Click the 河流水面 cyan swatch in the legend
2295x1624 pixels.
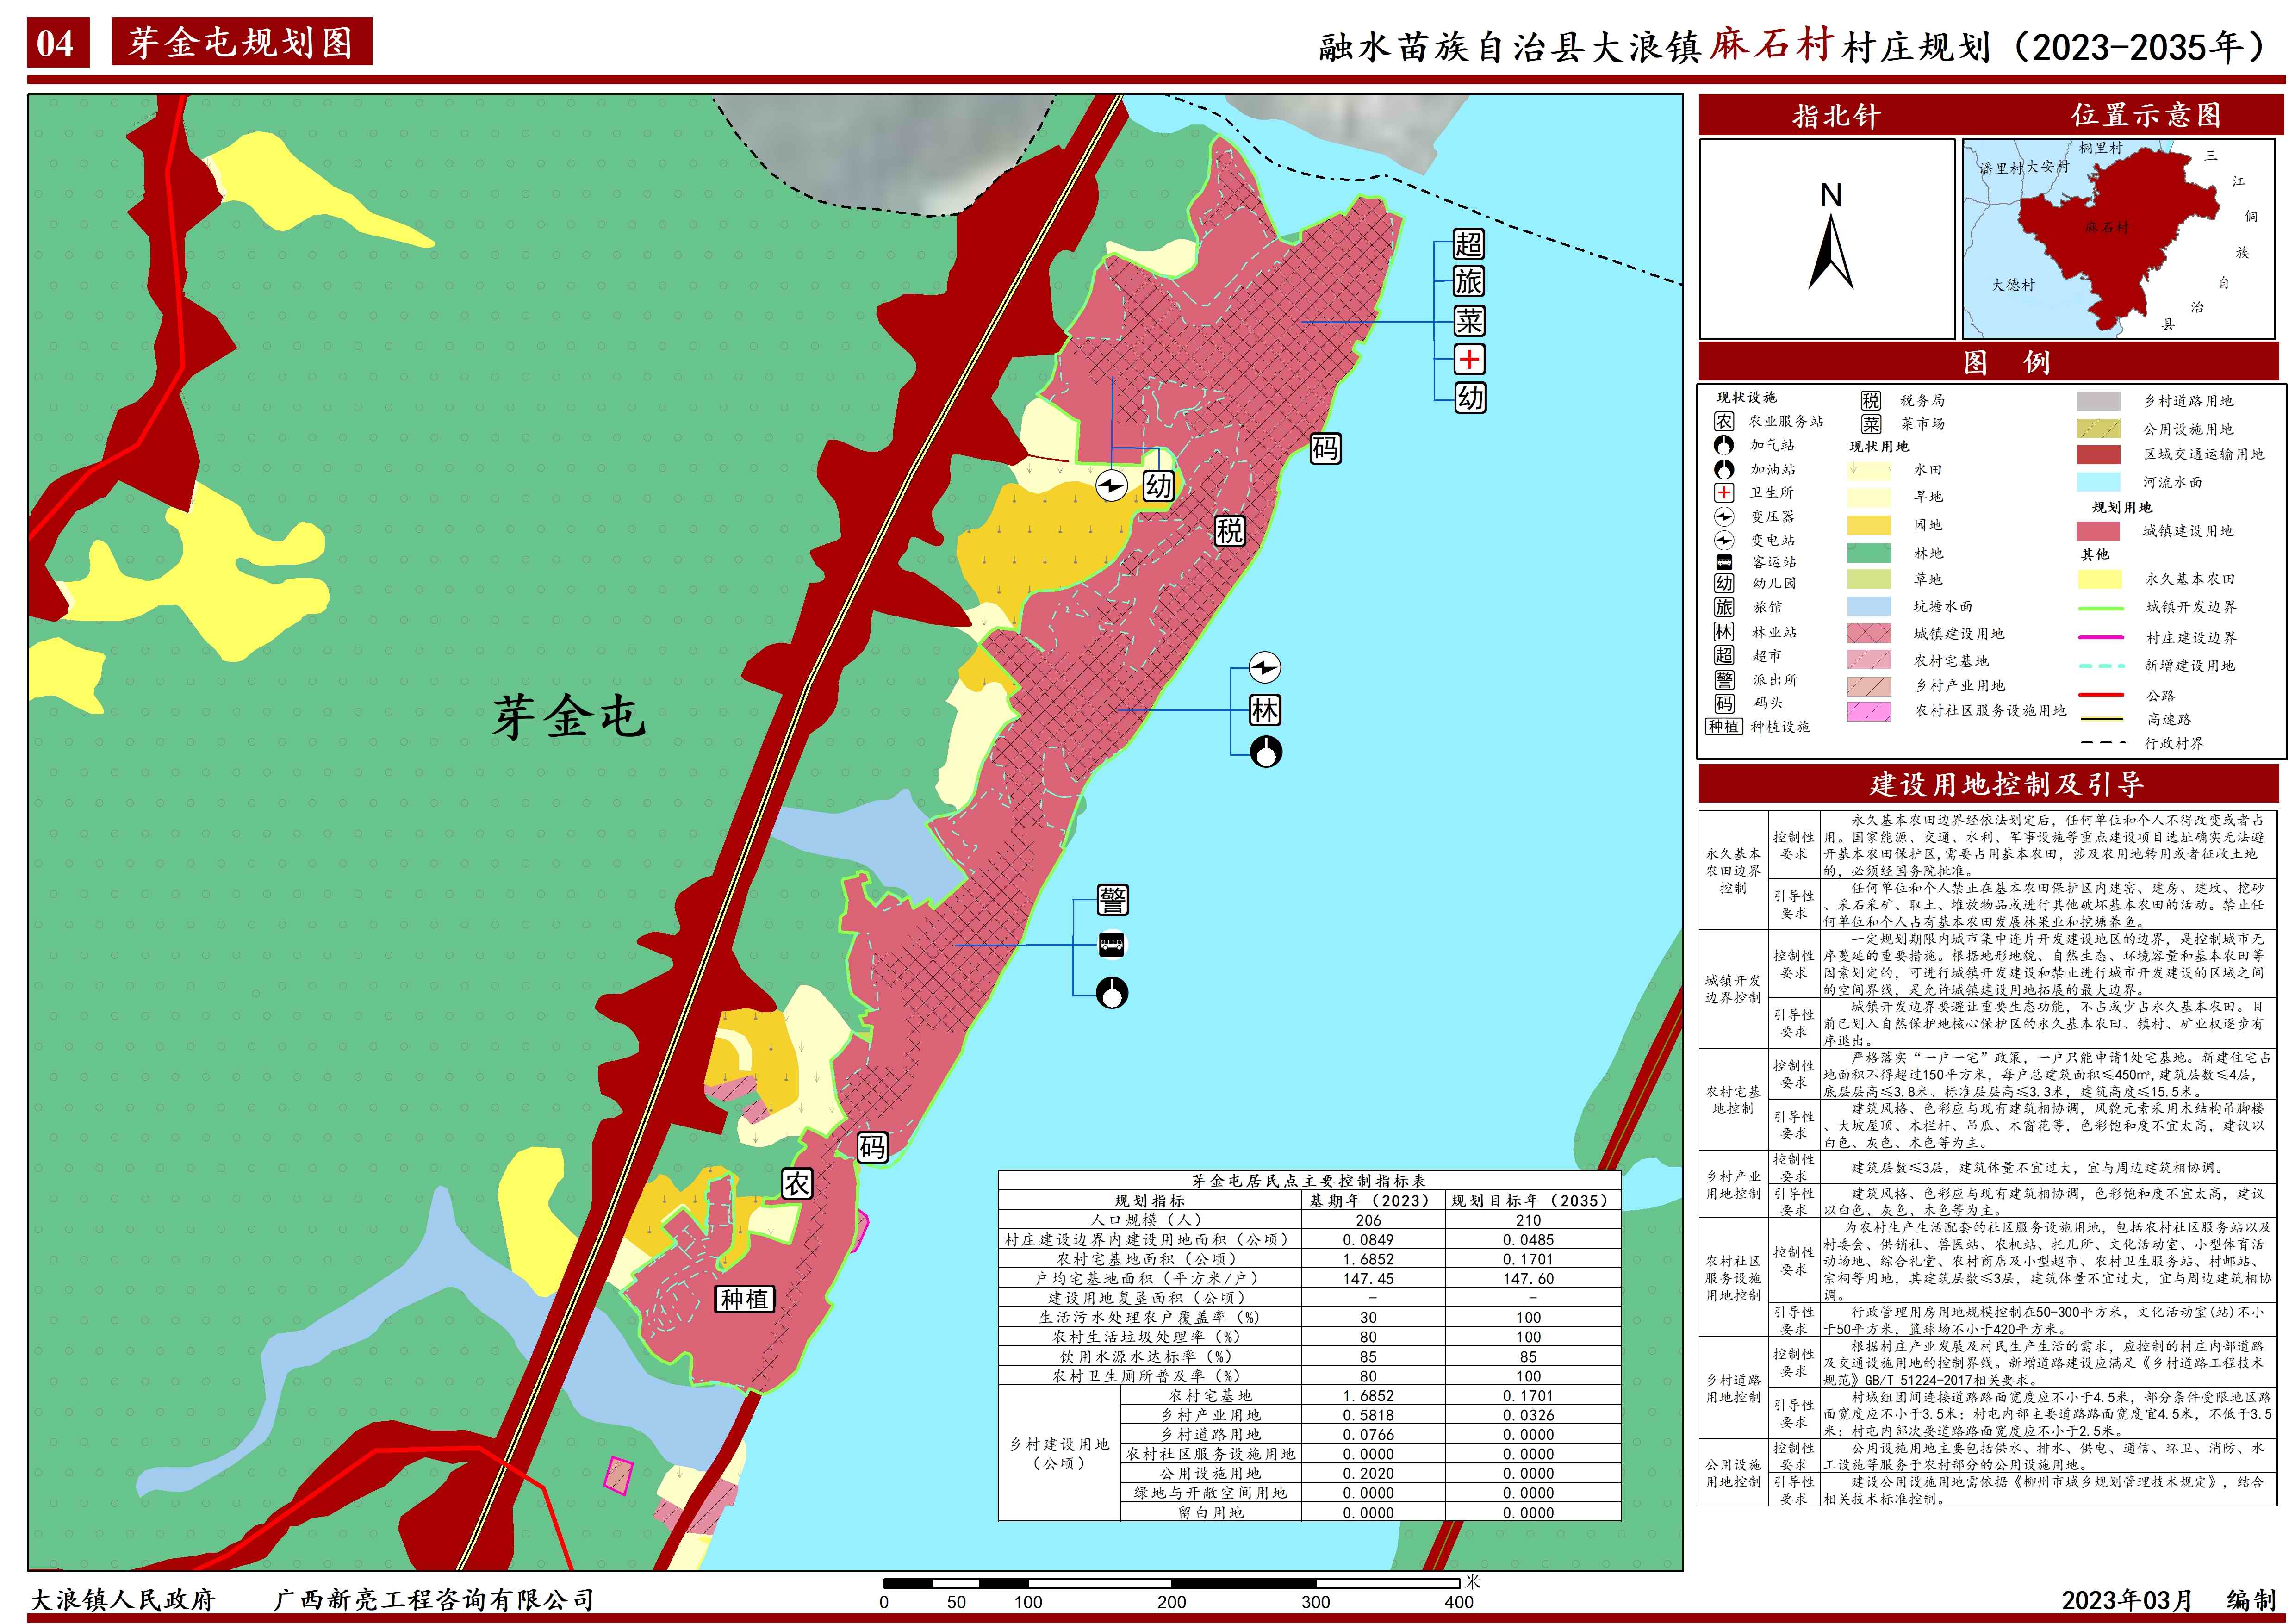tap(2098, 482)
